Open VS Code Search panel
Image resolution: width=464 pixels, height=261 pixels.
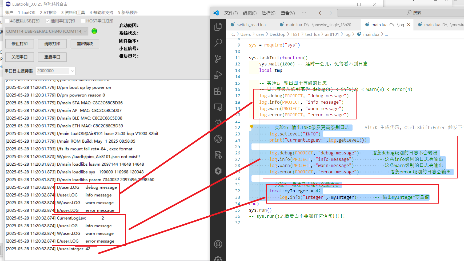218,42
